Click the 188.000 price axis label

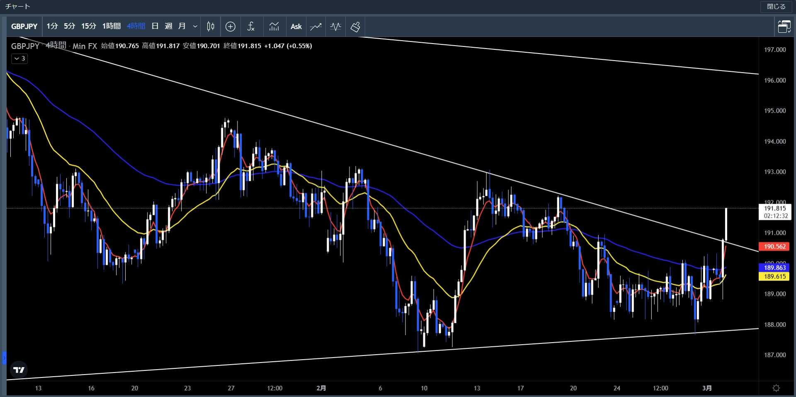tap(775, 325)
